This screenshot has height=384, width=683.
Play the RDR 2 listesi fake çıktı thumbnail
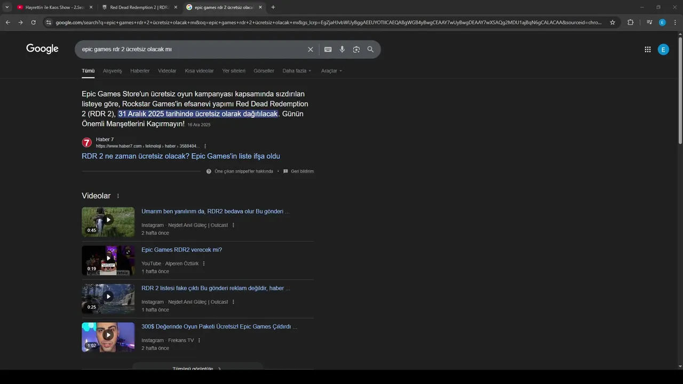(108, 299)
